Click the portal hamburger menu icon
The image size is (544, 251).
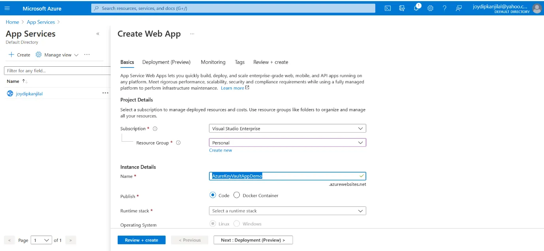pos(7,8)
